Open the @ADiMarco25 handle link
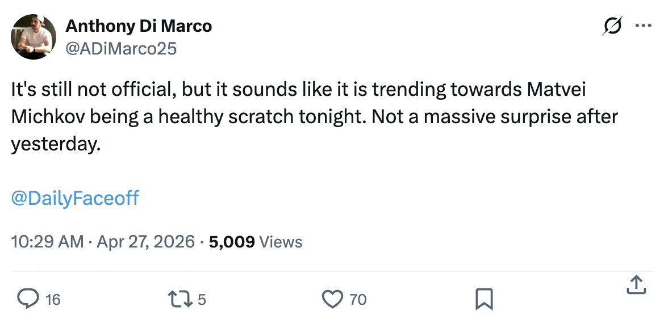 pyautogui.click(x=121, y=49)
